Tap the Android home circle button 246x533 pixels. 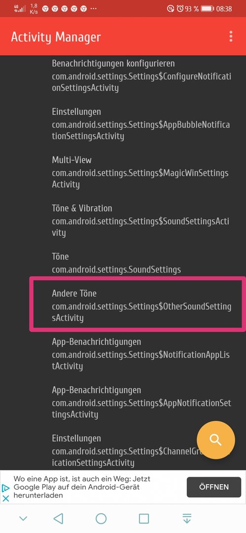tap(101, 518)
